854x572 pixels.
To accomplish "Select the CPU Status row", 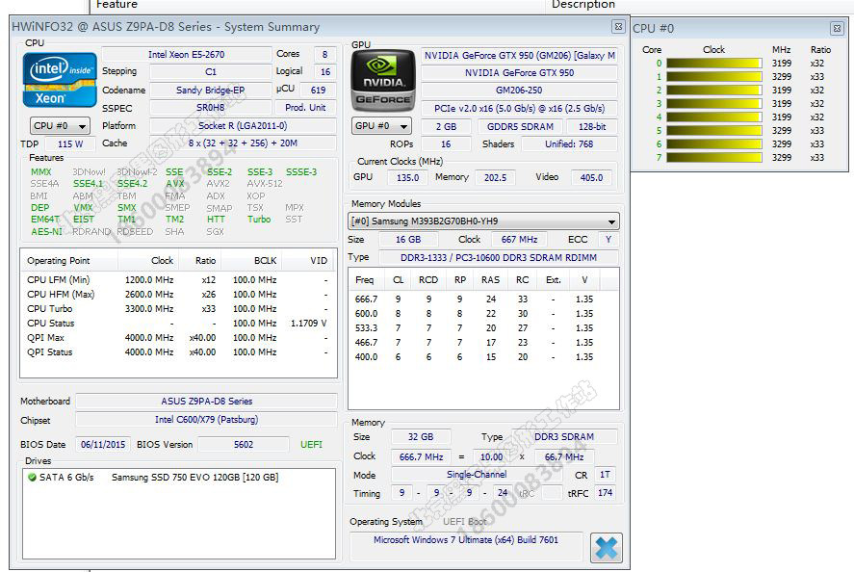I will pyautogui.click(x=177, y=323).
